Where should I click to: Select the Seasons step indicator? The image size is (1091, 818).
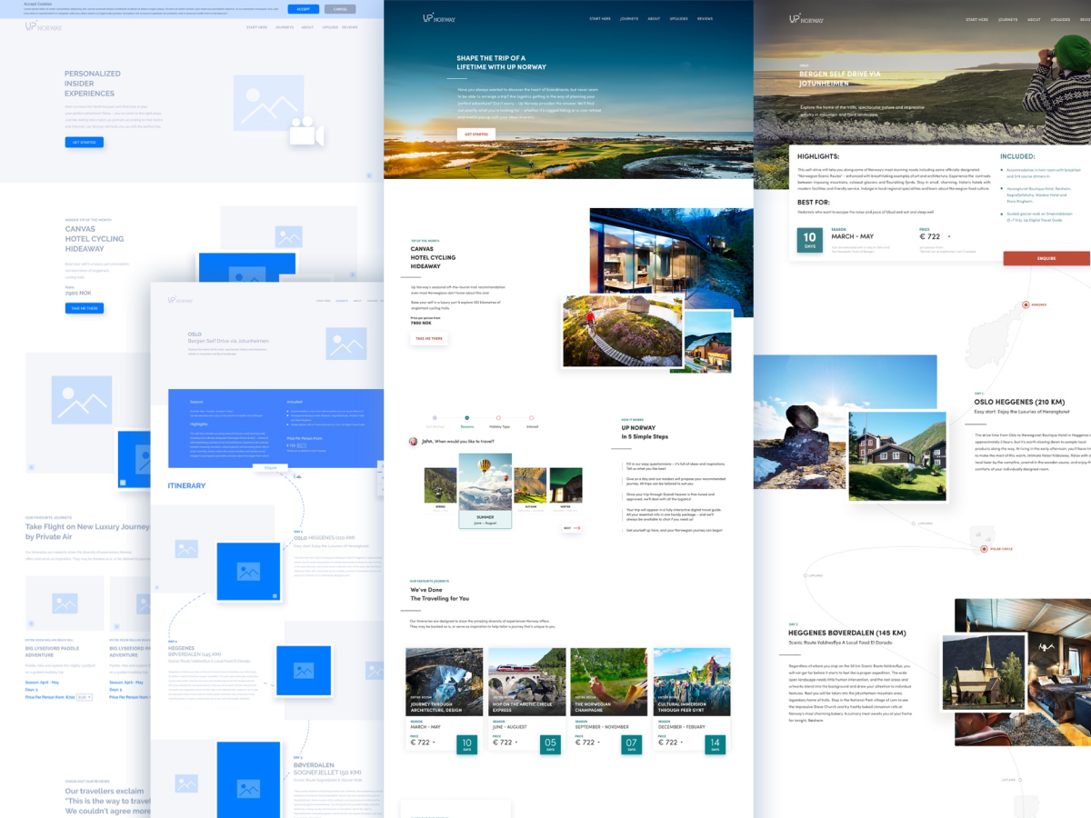[x=466, y=418]
